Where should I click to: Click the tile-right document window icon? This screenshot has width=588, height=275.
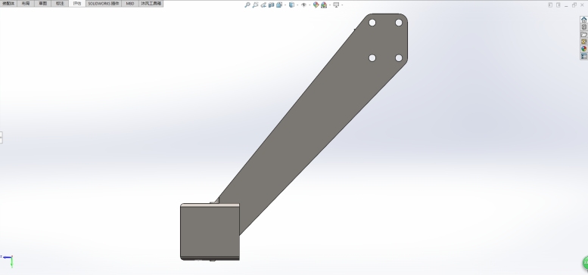click(558, 5)
